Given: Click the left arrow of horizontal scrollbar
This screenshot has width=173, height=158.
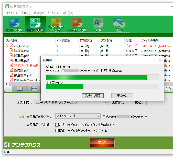Looking at the screenshot, I should coord(7,84).
